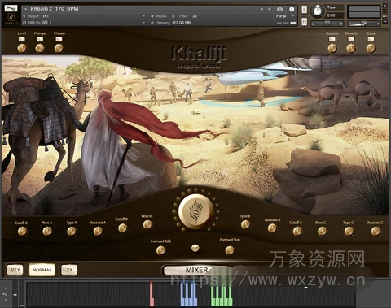Click the Type A knob

[x=72, y=231]
